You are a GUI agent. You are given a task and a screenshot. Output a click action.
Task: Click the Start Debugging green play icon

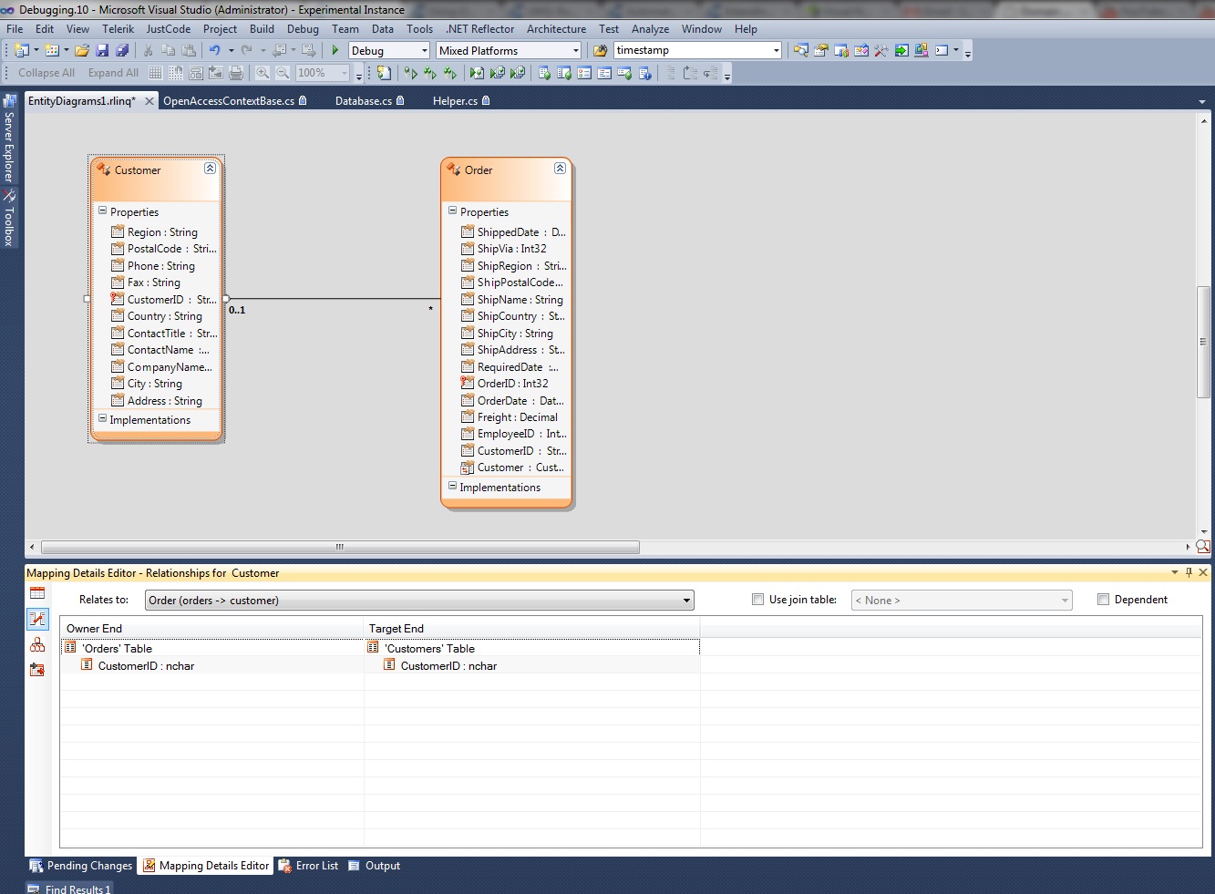335,51
